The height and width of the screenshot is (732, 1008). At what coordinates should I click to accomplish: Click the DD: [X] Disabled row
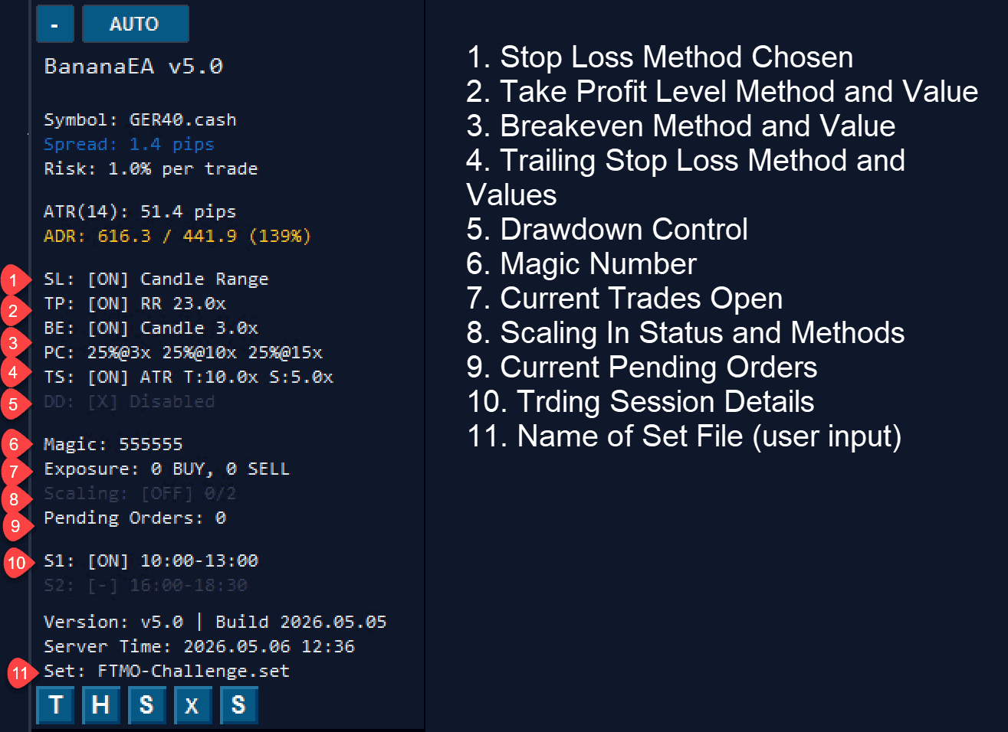click(130, 402)
